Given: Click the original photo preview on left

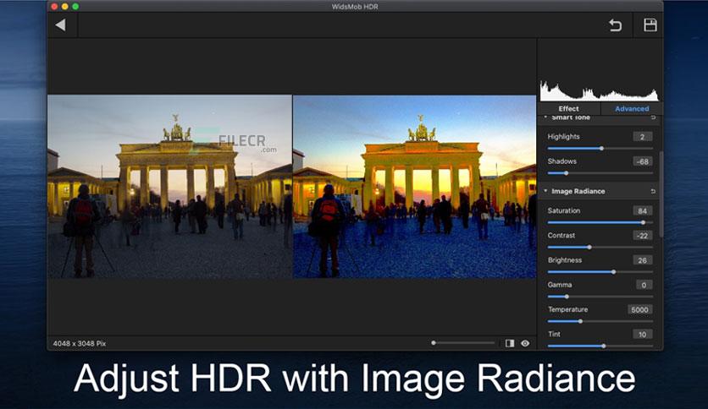Looking at the screenshot, I should (x=169, y=187).
